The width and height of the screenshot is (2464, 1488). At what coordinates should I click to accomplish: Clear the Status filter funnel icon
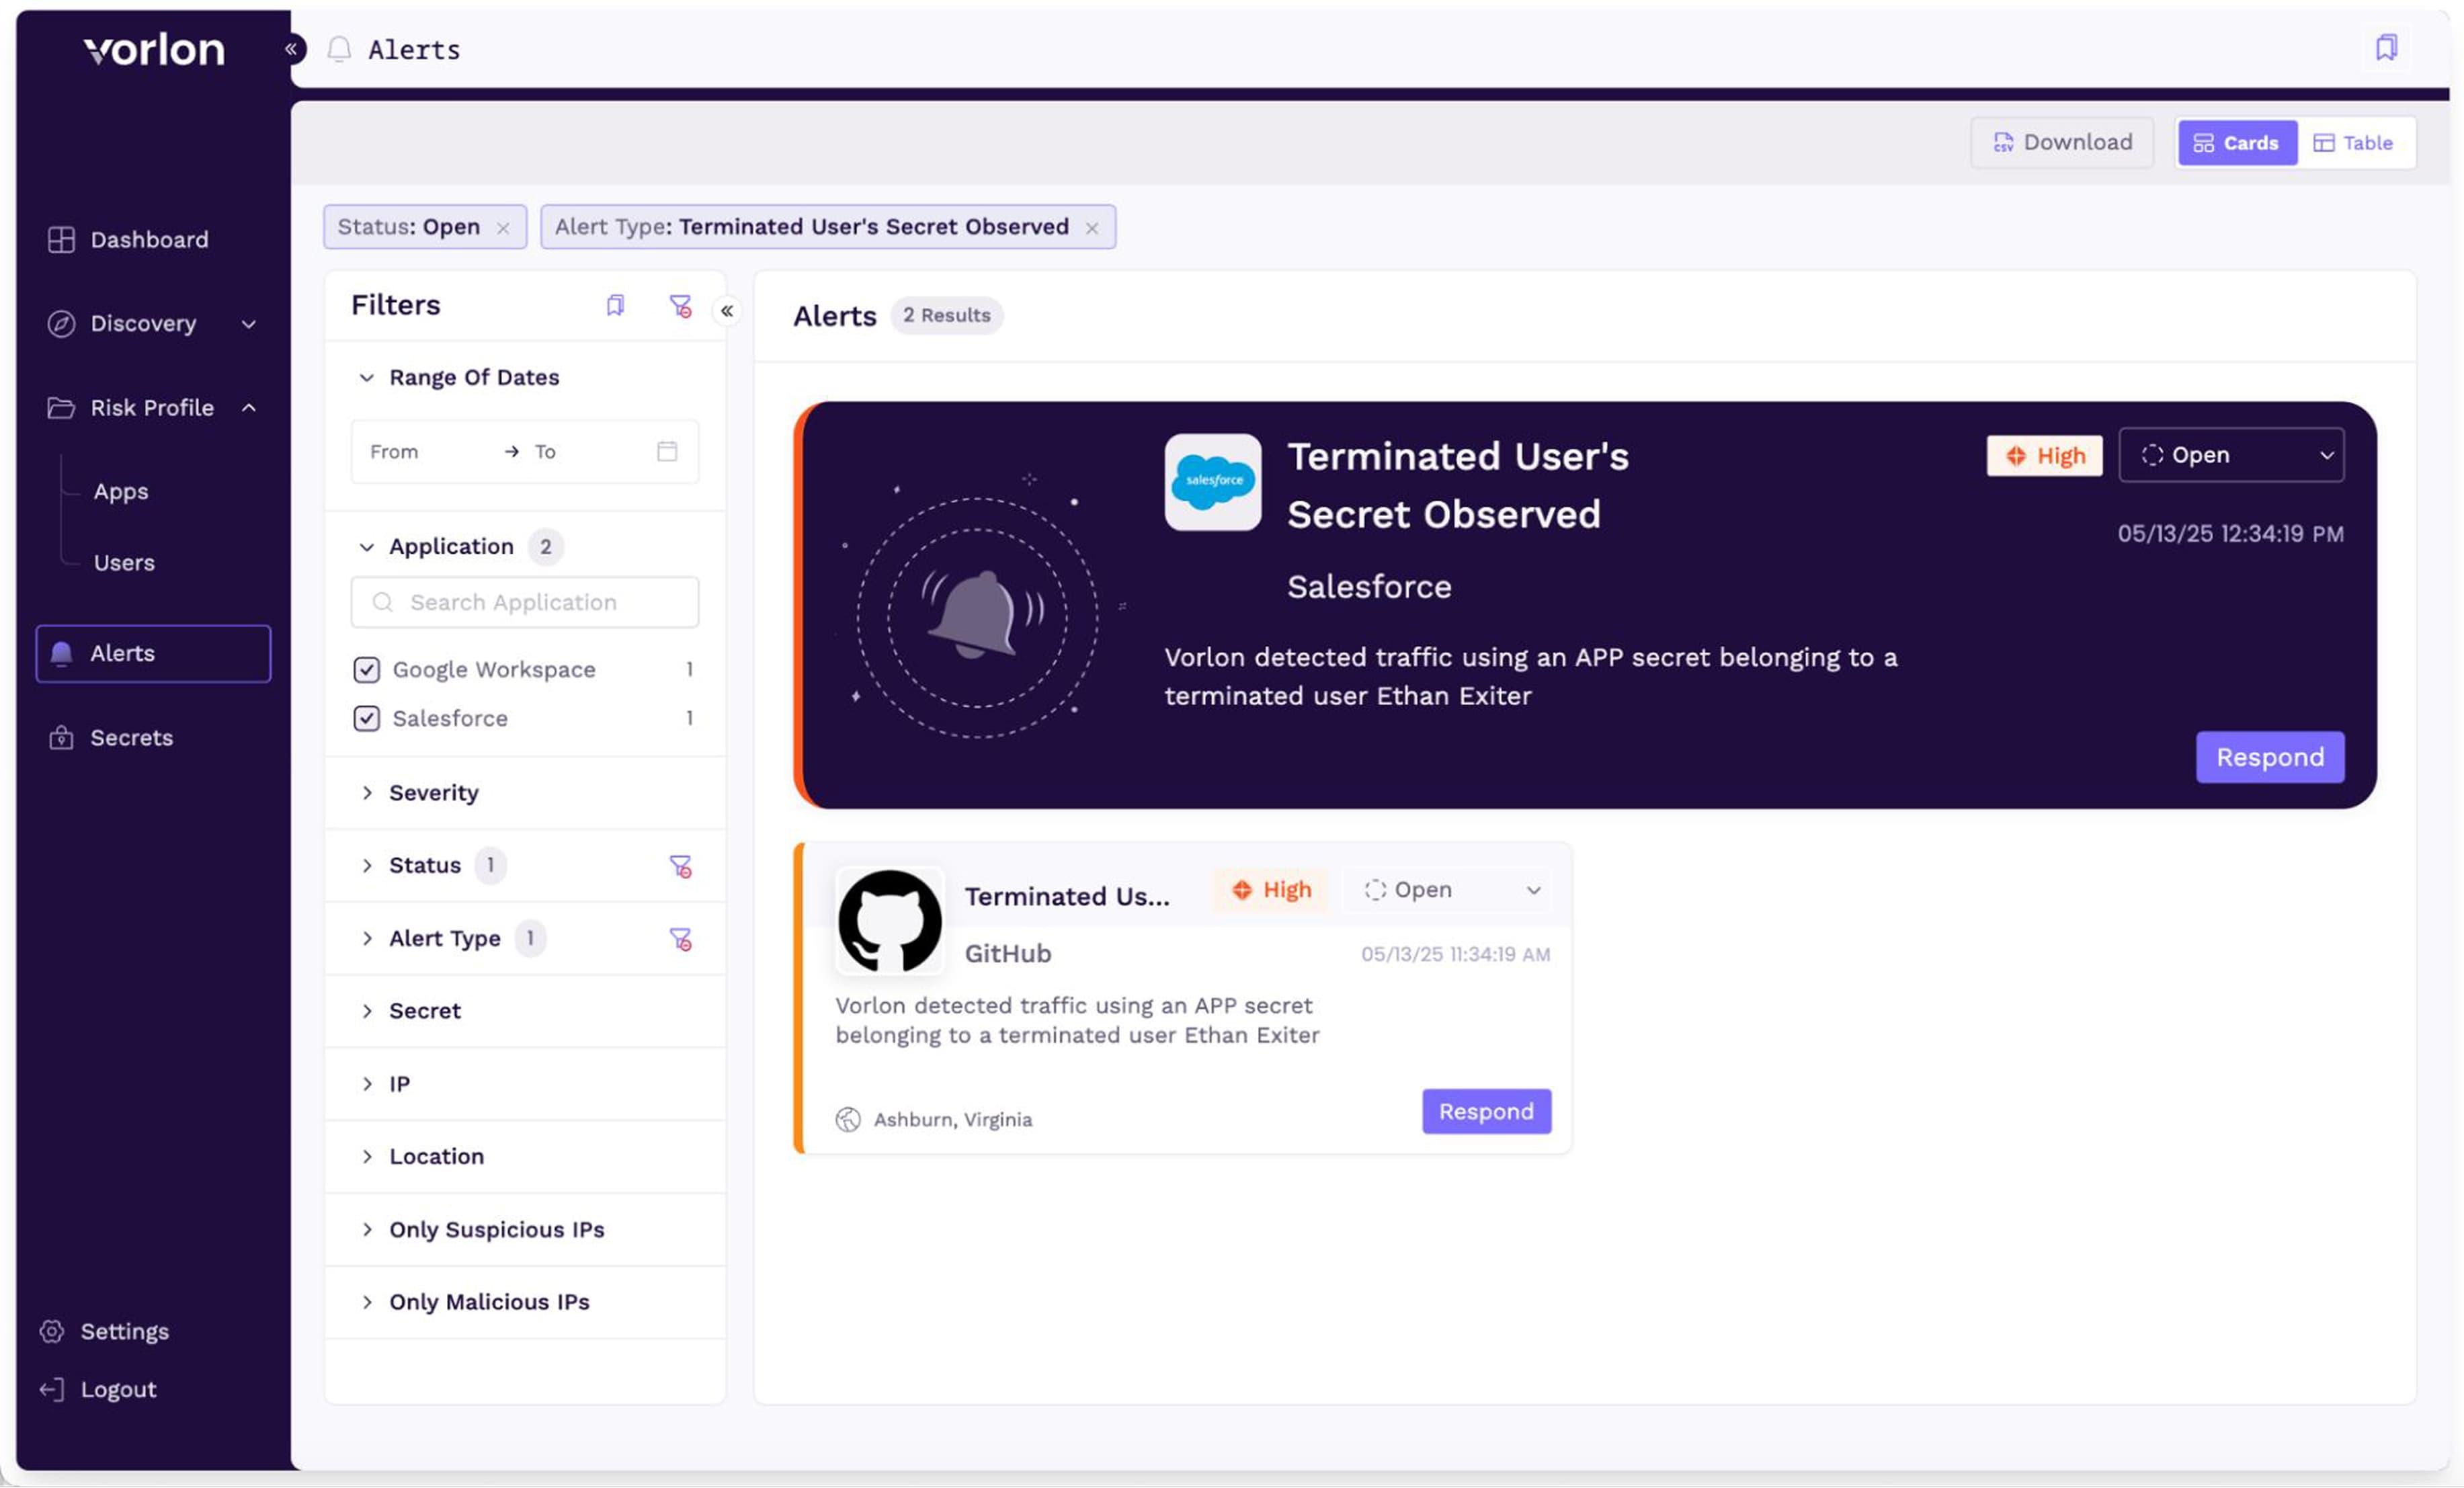click(680, 866)
